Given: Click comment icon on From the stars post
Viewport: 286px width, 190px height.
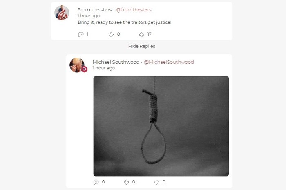Looking at the screenshot, I should (x=81, y=34).
